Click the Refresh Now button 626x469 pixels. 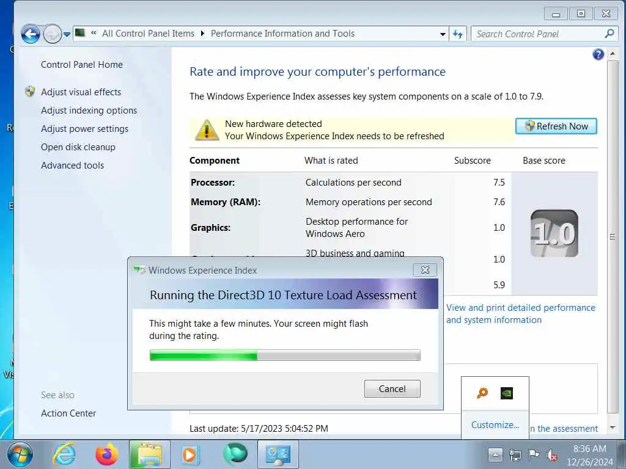pyautogui.click(x=556, y=126)
